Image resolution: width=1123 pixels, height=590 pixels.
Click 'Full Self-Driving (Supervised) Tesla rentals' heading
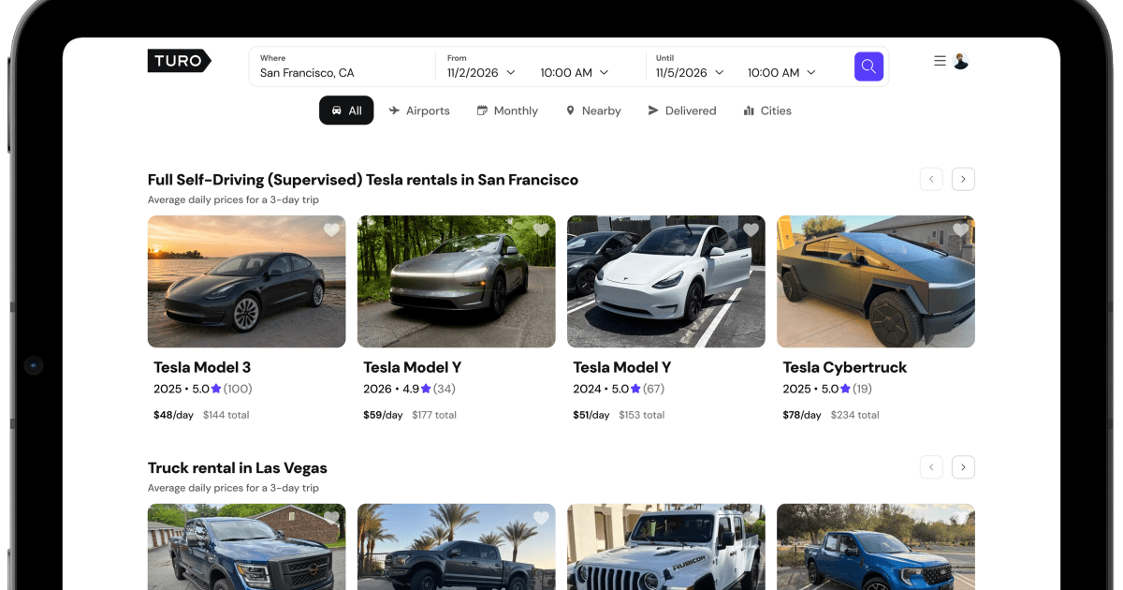click(363, 180)
